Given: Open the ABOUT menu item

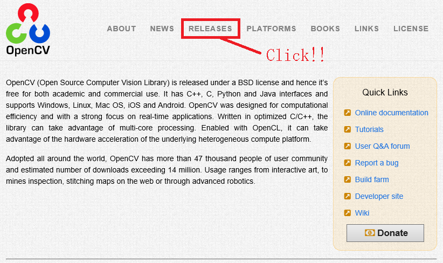Looking at the screenshot, I should tap(121, 29).
